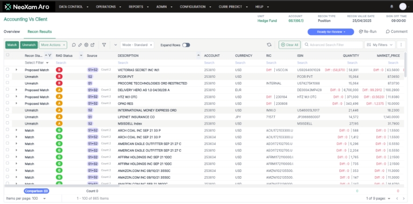This screenshot has width=413, height=204.
Task: Check the MSISDELL Index row checkbox
Action: (8, 123)
